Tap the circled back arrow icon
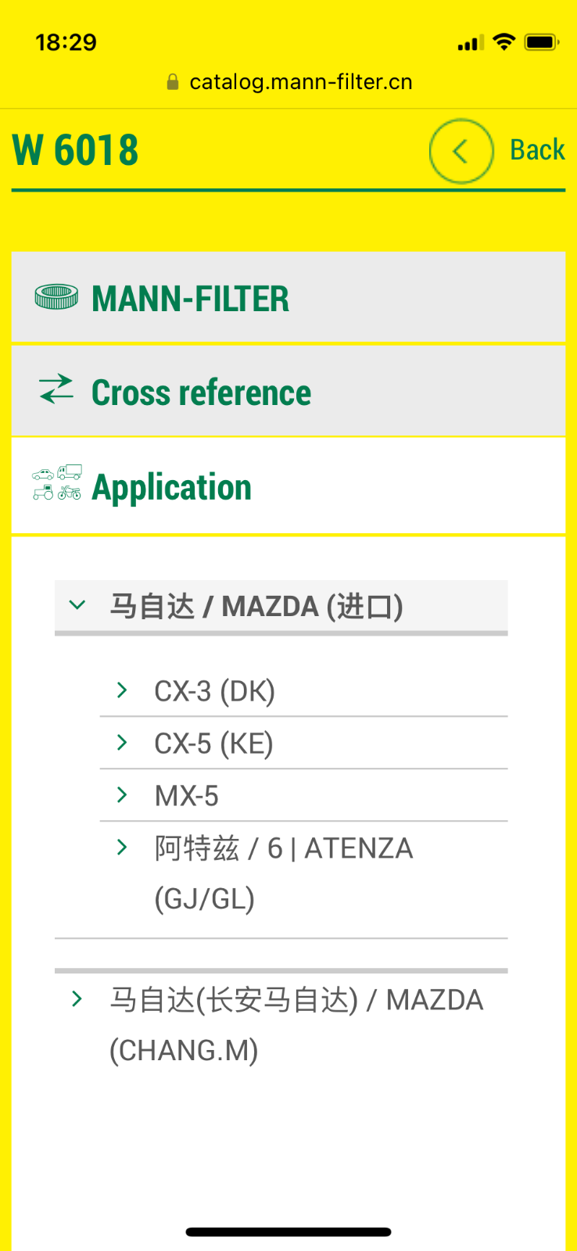The image size is (577, 1251). tap(461, 151)
